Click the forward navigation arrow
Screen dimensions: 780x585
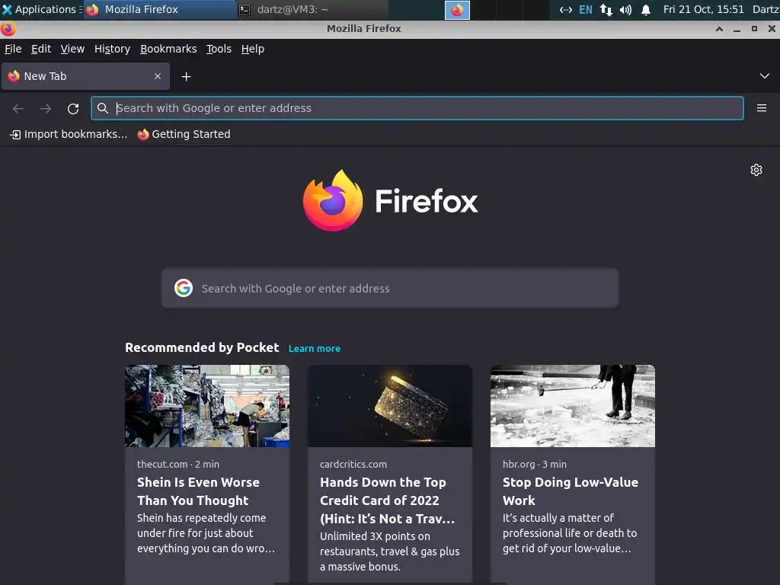tap(46, 108)
